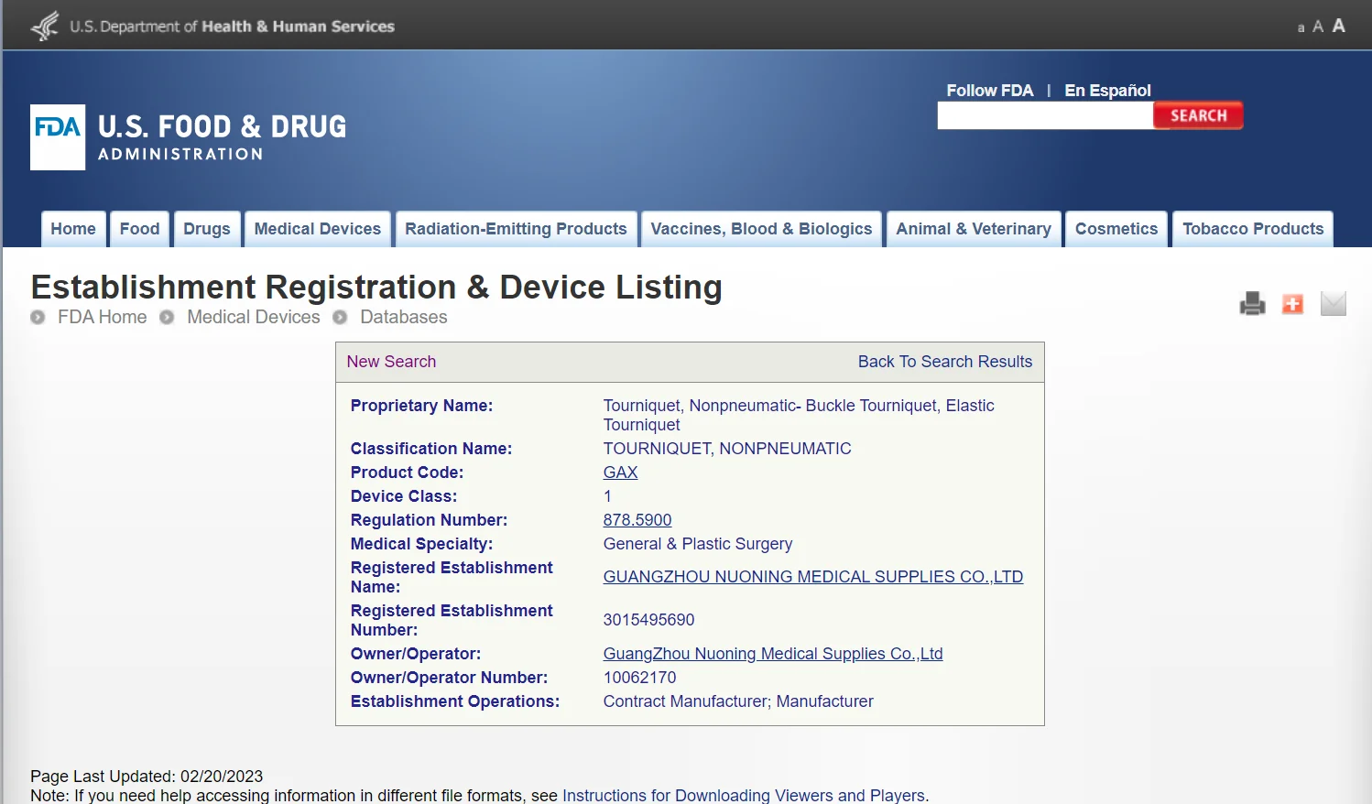Click the red SEARCH button
The image size is (1372, 804).
(1198, 115)
